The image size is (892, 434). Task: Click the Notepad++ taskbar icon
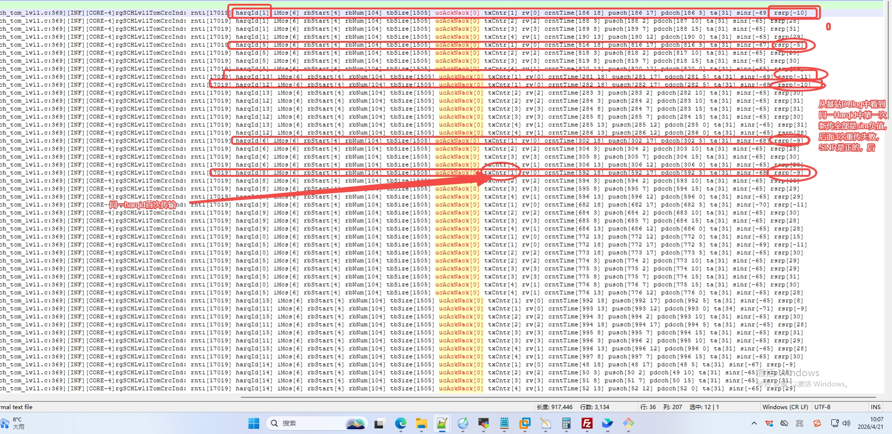(441, 424)
